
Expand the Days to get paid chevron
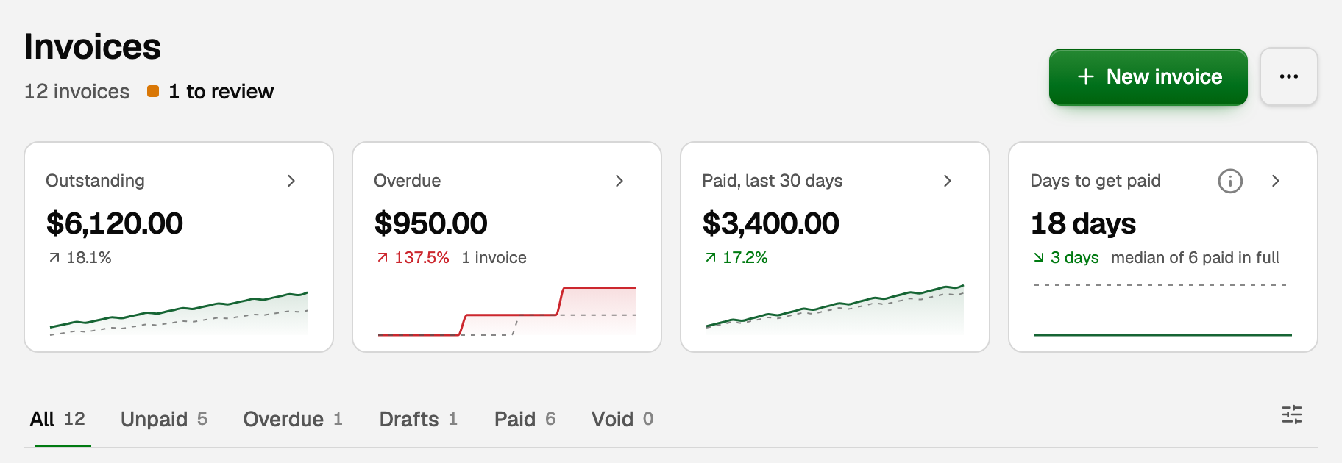[x=1276, y=181]
